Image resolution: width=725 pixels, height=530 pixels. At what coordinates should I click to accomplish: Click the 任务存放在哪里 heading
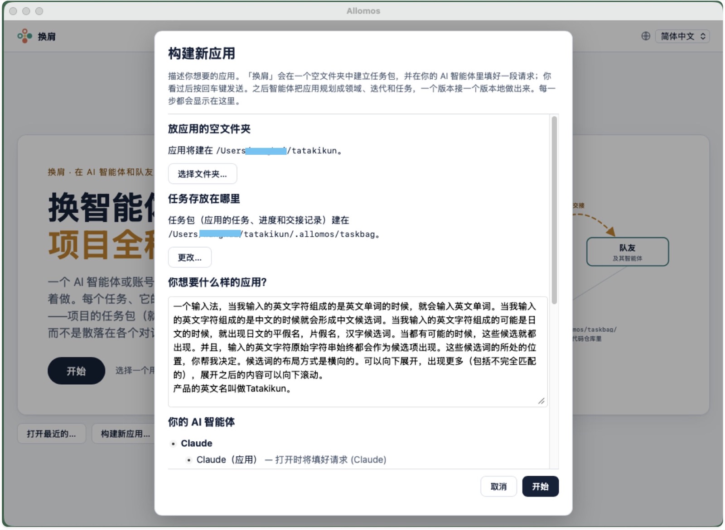204,199
